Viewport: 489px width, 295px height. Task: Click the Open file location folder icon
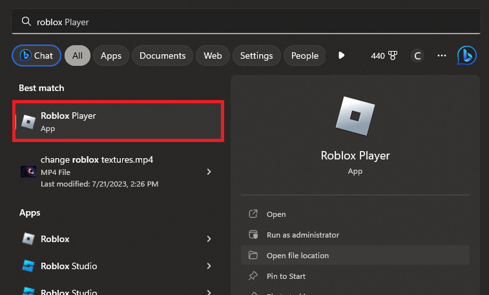(253, 255)
